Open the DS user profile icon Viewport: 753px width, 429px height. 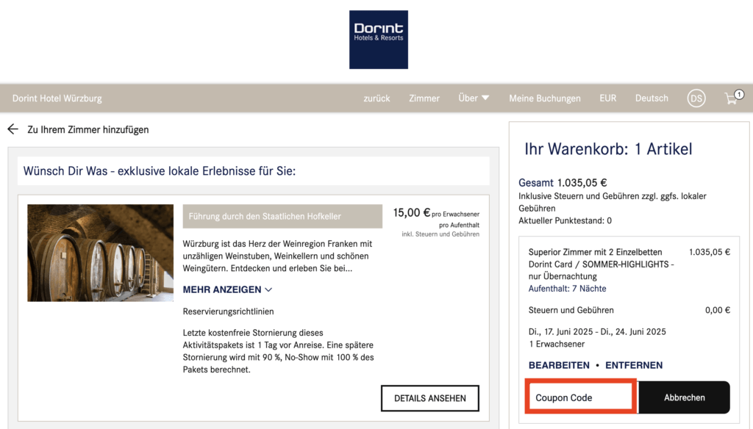tap(696, 98)
